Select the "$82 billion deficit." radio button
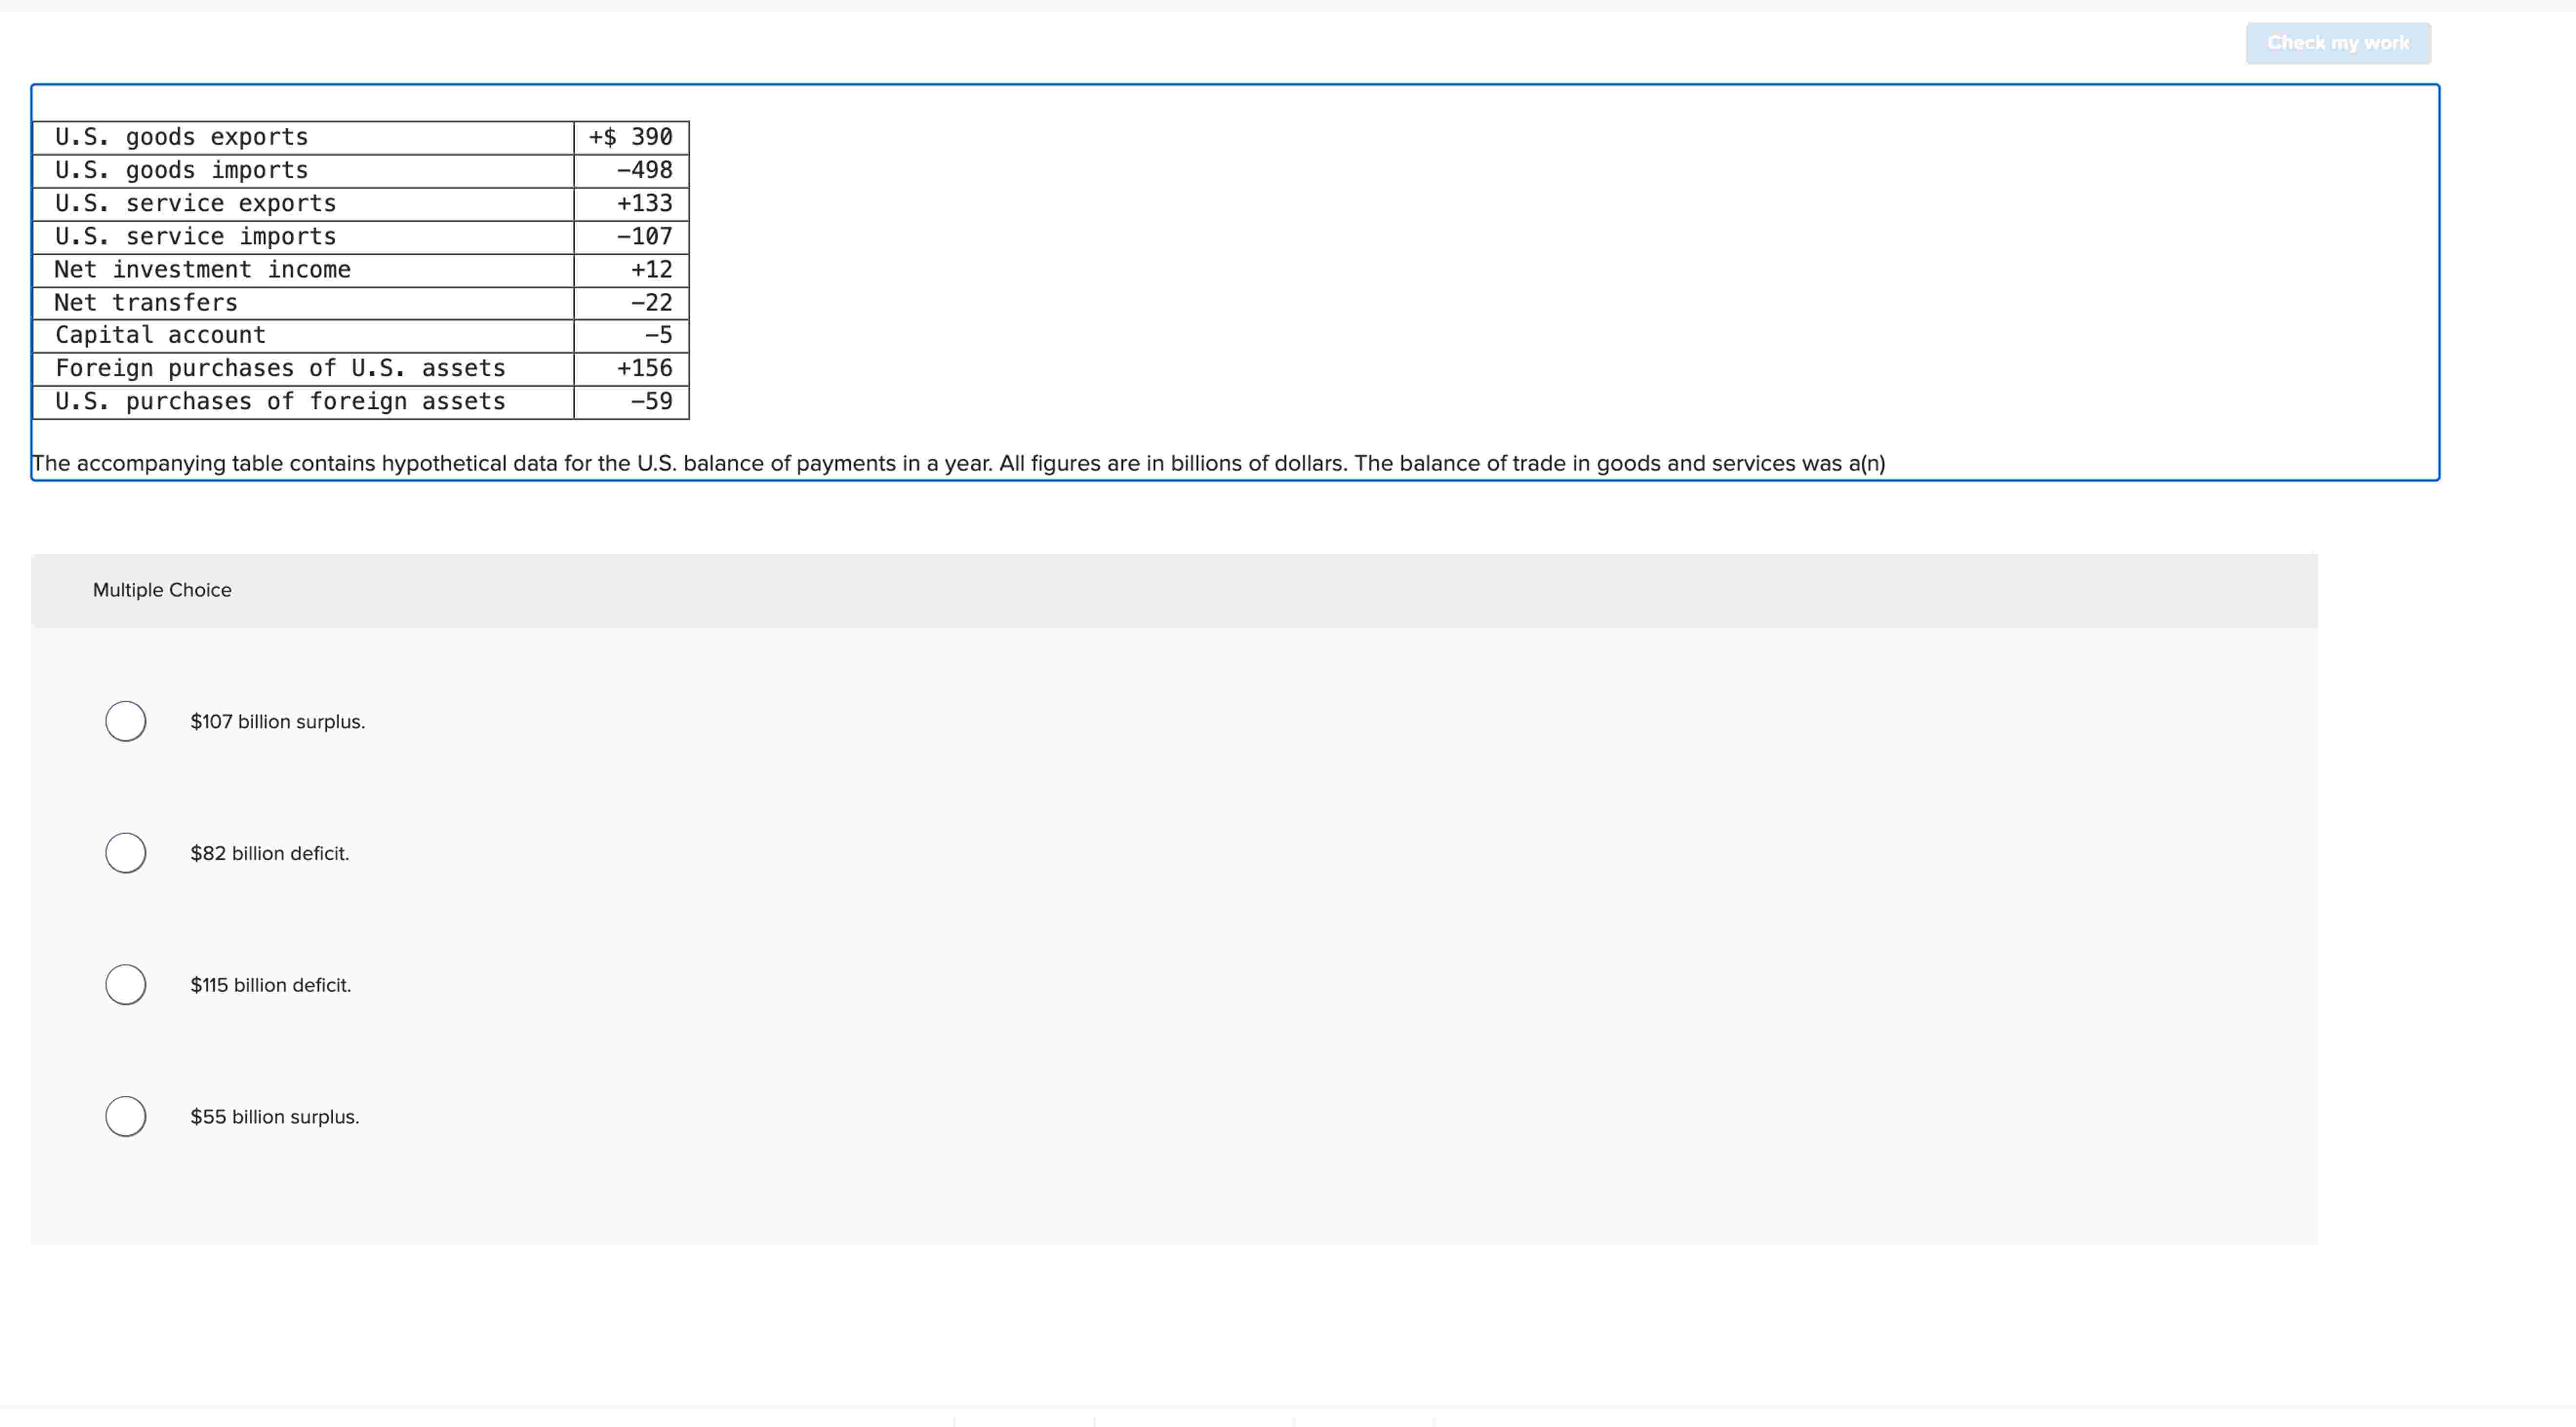 point(125,853)
